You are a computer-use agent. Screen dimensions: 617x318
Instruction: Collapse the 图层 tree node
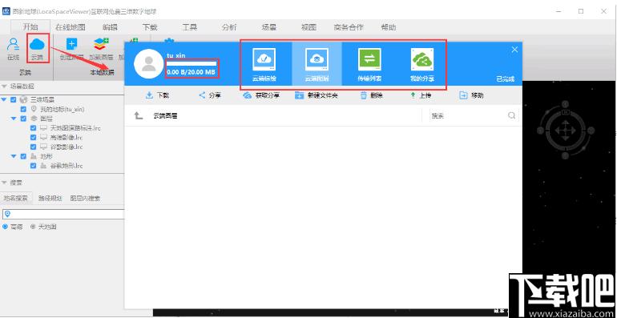tap(14, 119)
